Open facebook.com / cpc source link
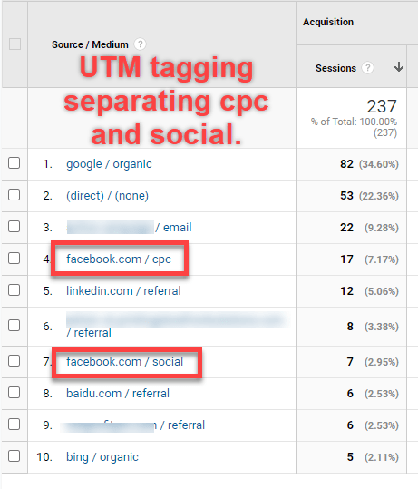 tap(119, 259)
